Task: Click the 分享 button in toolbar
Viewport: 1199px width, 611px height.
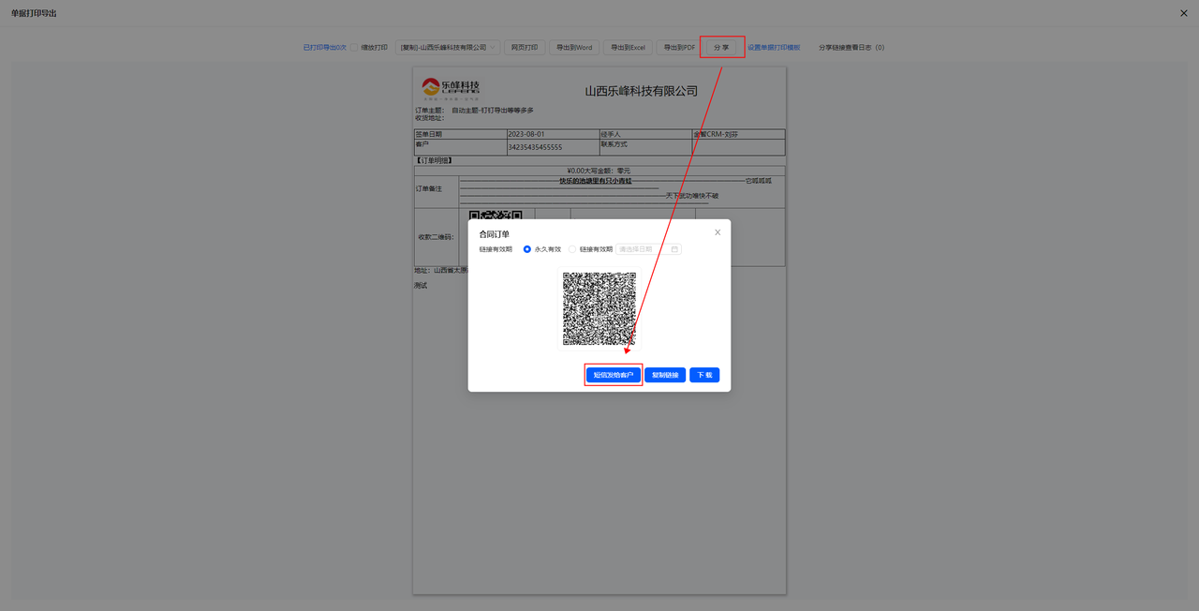Action: 721,47
